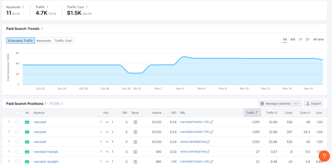Open external link icon in 0.23 CPC row
332x165 pixels.
pyautogui.click(x=211, y=132)
